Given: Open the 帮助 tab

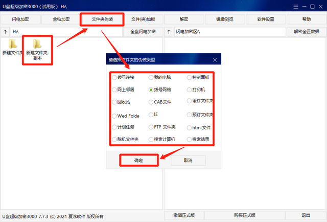Looking at the screenshot, I should (307, 19).
